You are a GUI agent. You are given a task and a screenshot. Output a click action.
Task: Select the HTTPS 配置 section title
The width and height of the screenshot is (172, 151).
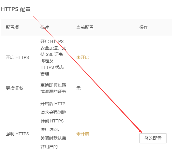pos(16,9)
